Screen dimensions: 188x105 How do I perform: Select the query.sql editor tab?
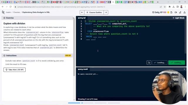pos(82,18)
